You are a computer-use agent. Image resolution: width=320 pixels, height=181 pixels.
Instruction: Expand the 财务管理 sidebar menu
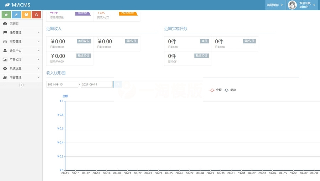pos(21,42)
